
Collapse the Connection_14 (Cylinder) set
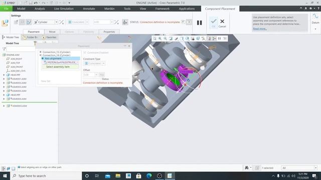click(x=41, y=55)
